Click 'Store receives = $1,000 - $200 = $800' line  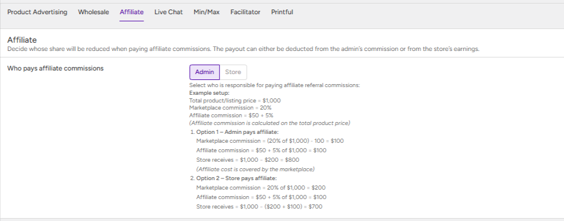(x=248, y=159)
